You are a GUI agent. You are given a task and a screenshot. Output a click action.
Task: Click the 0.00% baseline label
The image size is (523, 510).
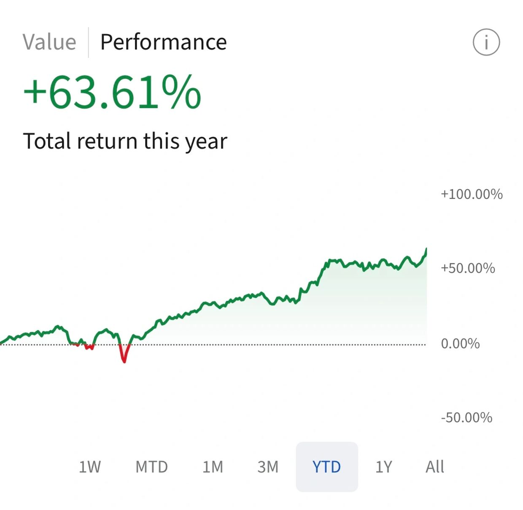tap(460, 344)
